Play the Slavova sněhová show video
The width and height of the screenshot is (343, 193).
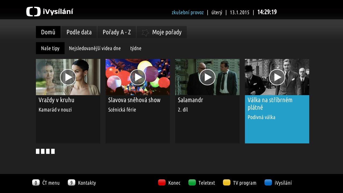click(x=138, y=77)
